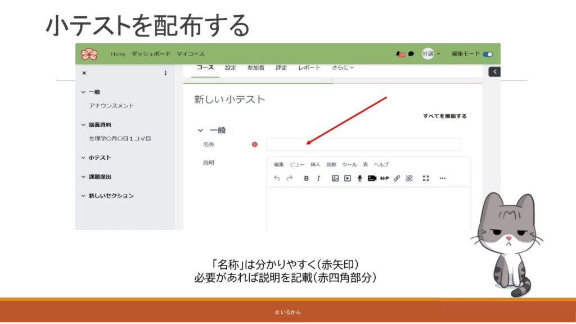Click the H5P content icon
This screenshot has height=324, width=576.
pos(384,178)
